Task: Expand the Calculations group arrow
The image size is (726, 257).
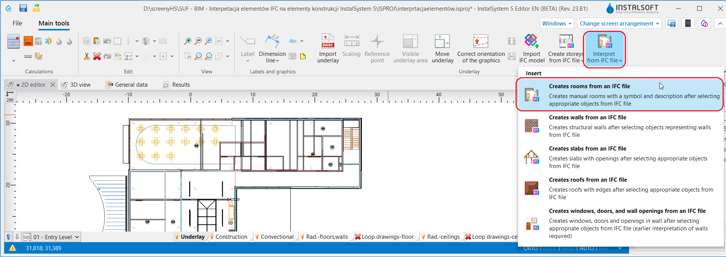Action: (x=14, y=60)
